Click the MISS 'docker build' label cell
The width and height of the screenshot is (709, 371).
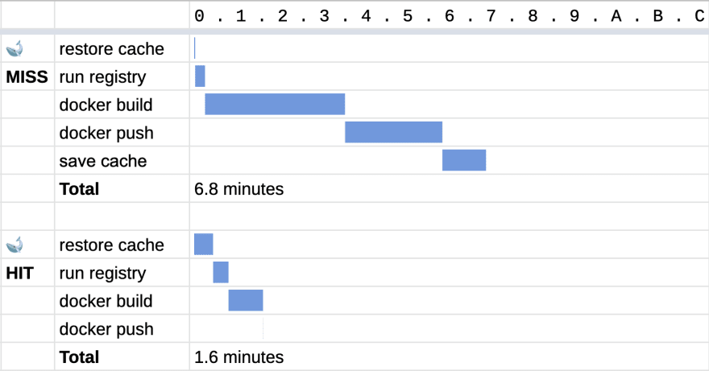click(122, 105)
